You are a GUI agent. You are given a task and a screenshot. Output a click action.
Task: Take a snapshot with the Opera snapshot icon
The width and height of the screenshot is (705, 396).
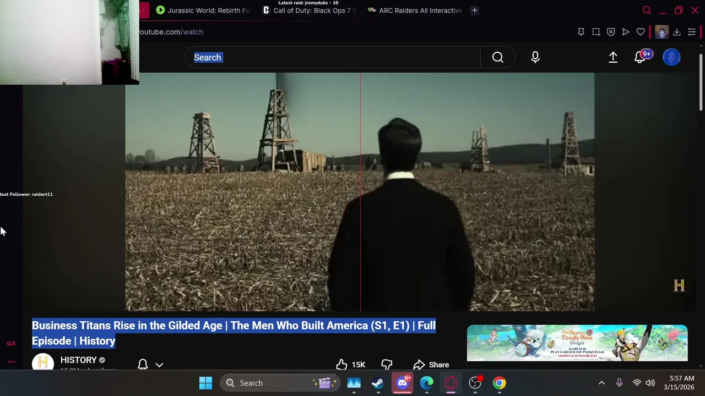[x=596, y=32]
